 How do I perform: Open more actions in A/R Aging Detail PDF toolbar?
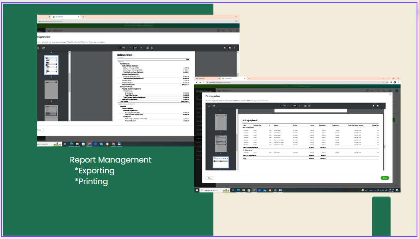(x=382, y=106)
